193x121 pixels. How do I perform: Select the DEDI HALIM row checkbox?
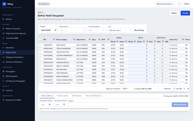tap(40, 45)
